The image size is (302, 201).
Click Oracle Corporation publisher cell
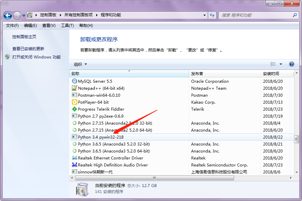click(210, 81)
